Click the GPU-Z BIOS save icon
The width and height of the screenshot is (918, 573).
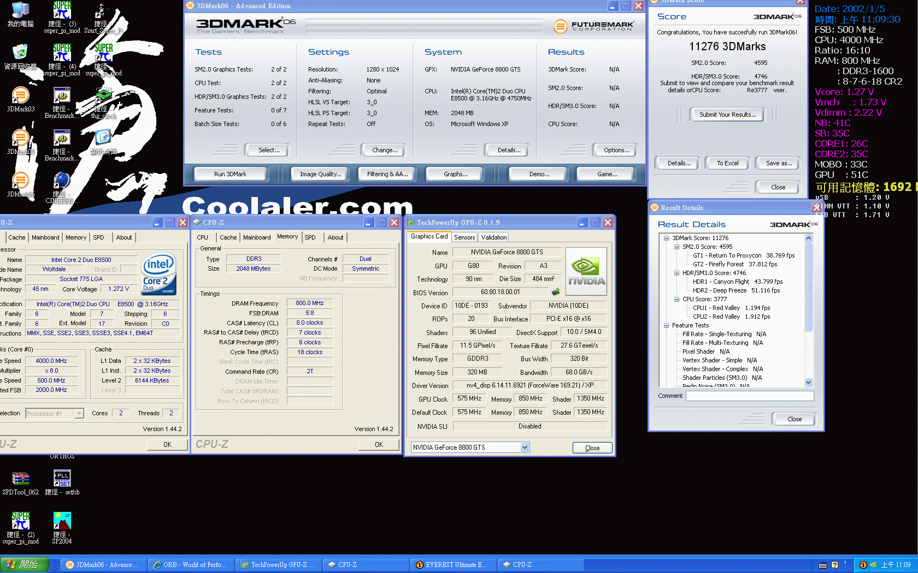[556, 292]
